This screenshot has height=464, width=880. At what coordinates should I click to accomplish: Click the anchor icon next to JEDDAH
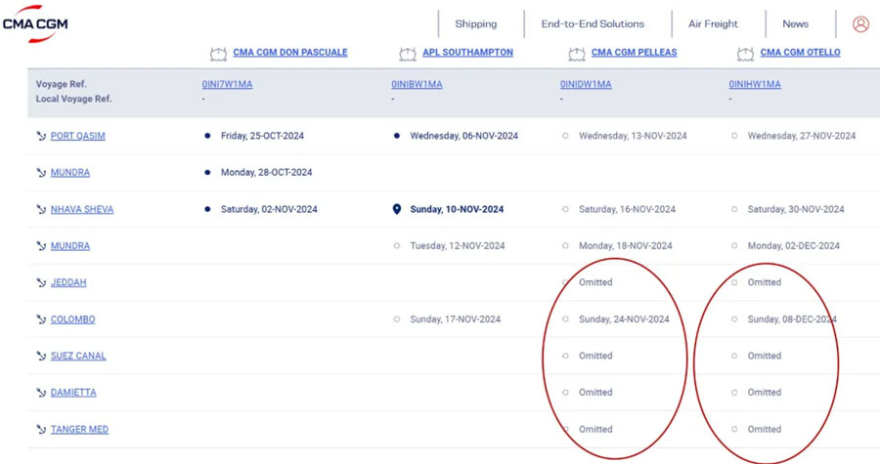pos(41,282)
